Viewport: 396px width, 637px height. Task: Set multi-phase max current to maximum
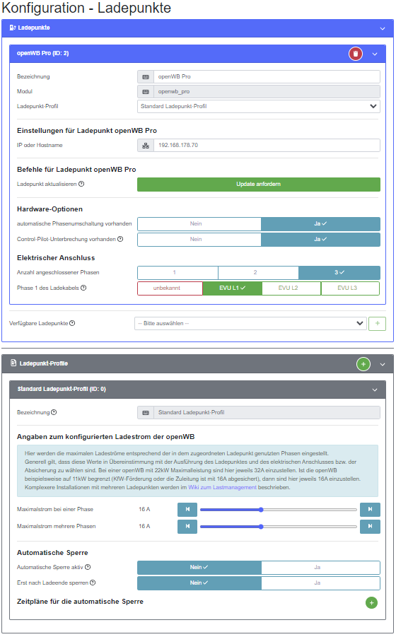[370, 527]
